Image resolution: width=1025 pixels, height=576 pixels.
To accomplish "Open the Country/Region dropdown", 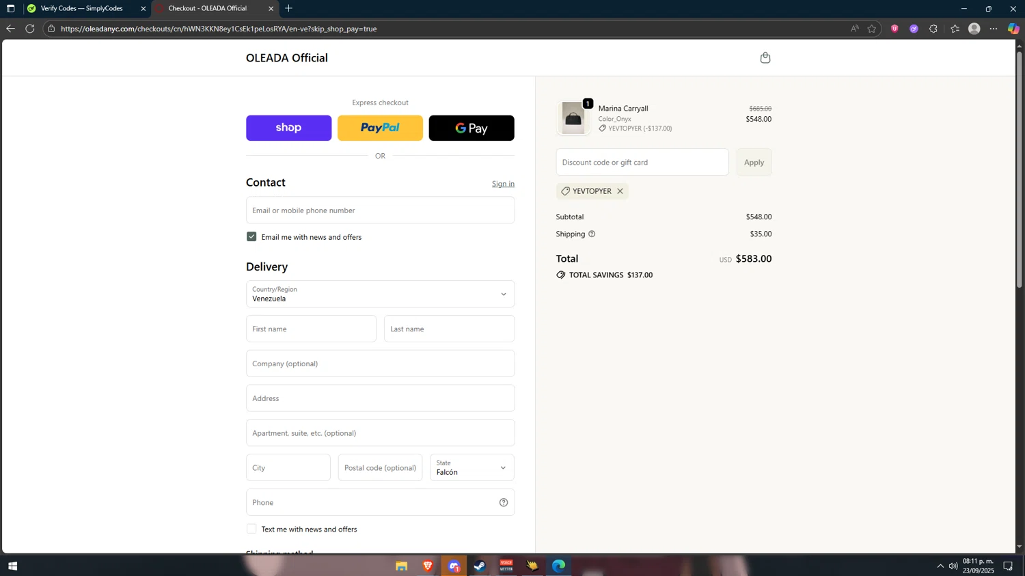I will click(380, 294).
